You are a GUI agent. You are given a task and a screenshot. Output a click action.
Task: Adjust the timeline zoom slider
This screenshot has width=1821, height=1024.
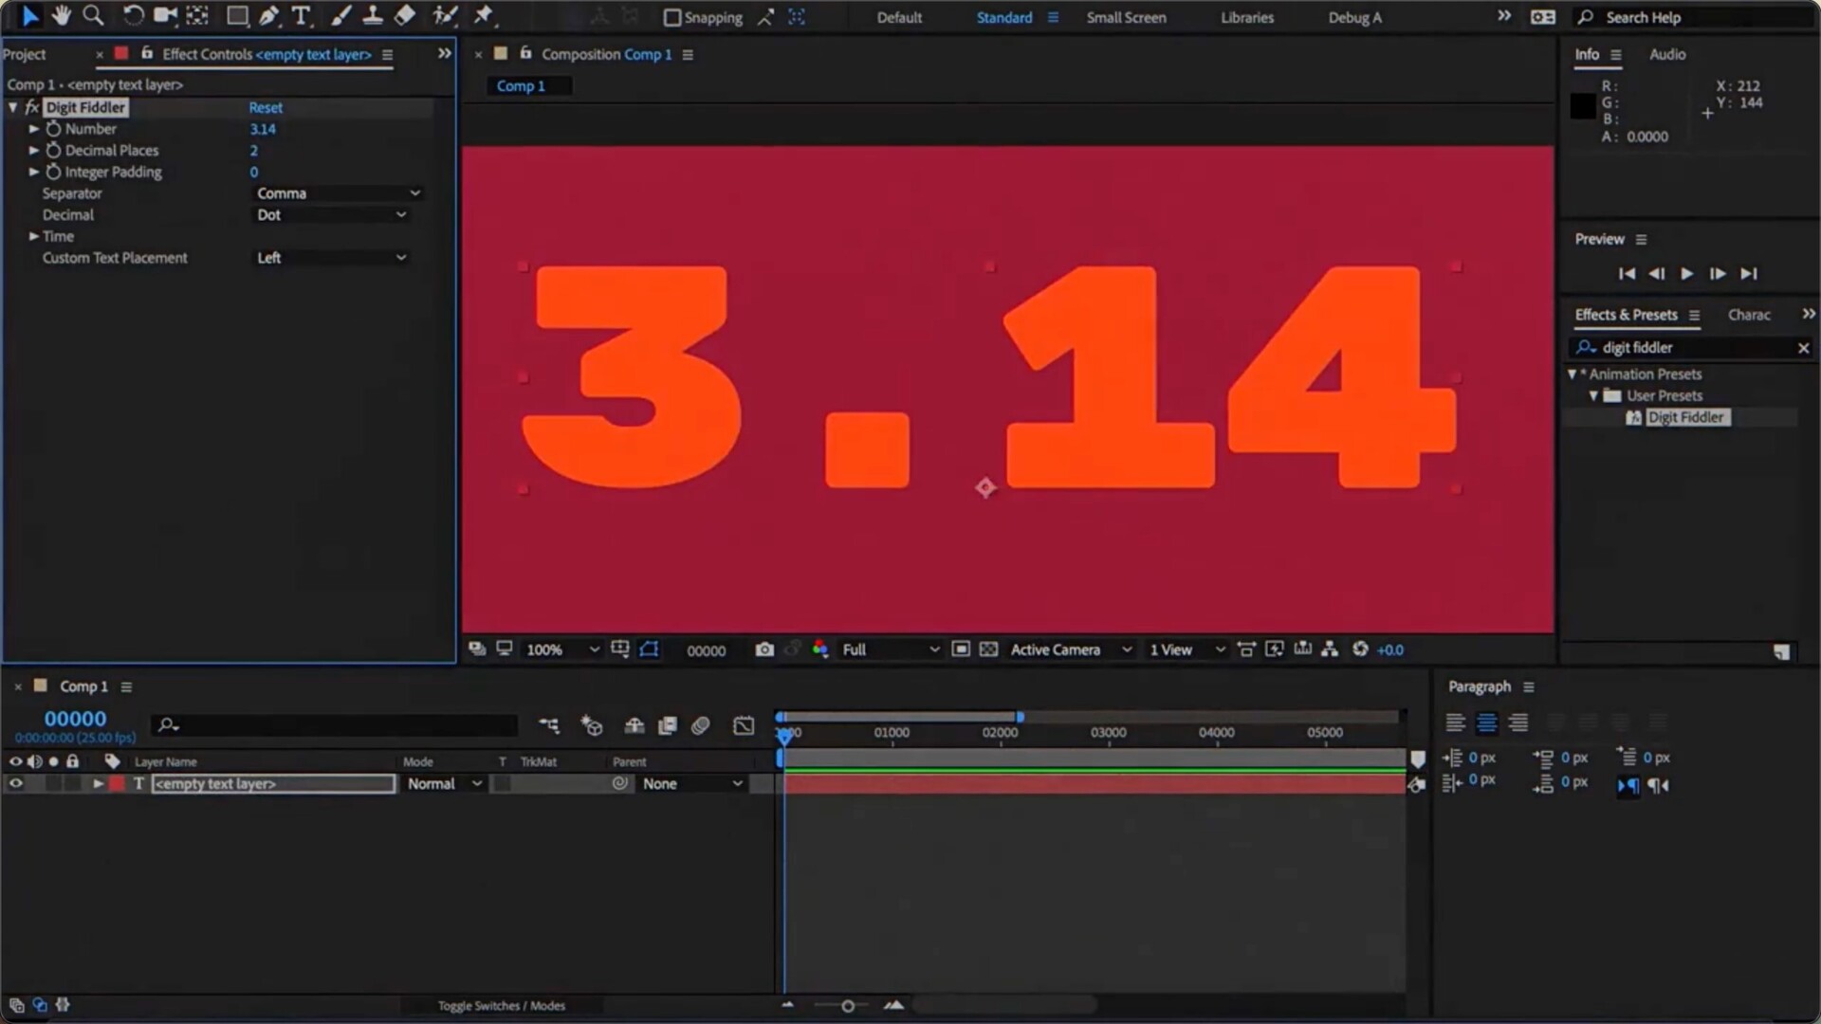[848, 1006]
